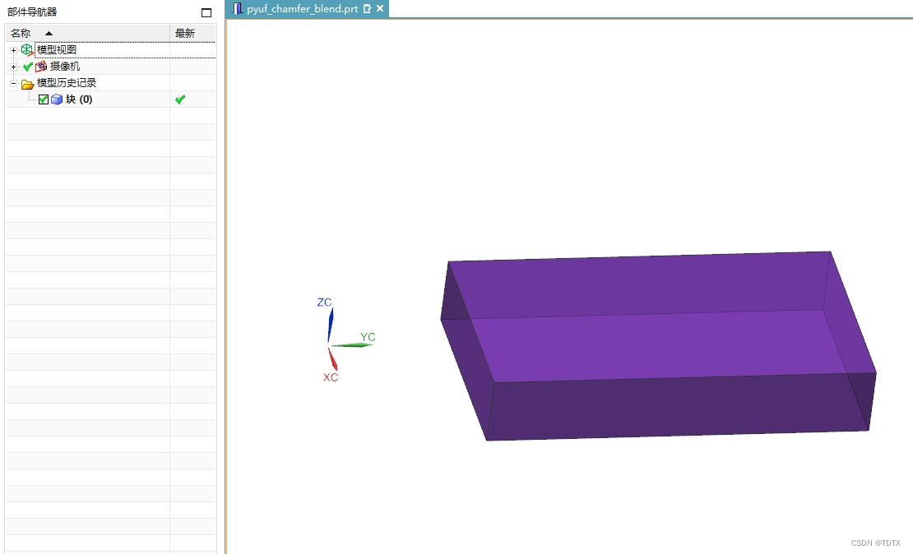Viewport: 913px width, 554px height.
Task: Expand the 模型视图 tree node
Action: (x=13, y=50)
